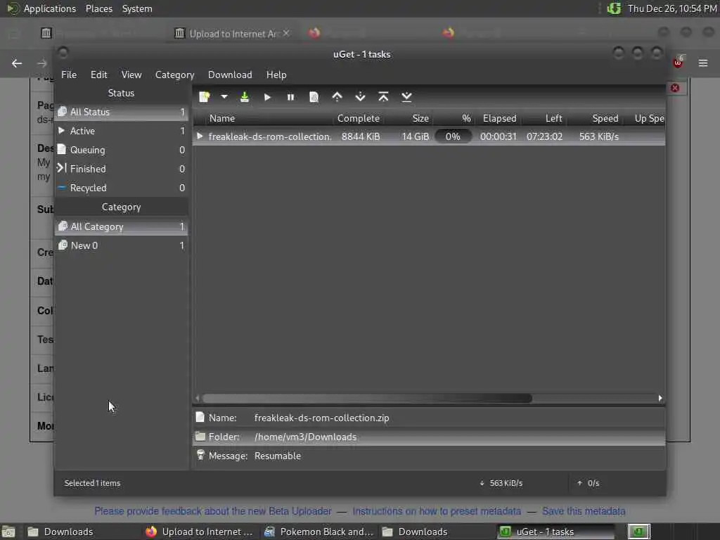This screenshot has height=540, width=720.
Task: Open the beta uploader feedback link
Action: (213, 511)
